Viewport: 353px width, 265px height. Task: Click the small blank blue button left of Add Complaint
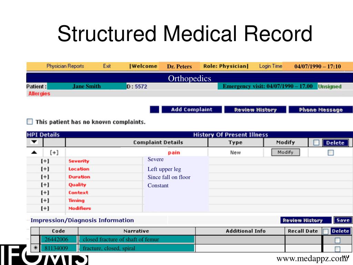[154, 109]
